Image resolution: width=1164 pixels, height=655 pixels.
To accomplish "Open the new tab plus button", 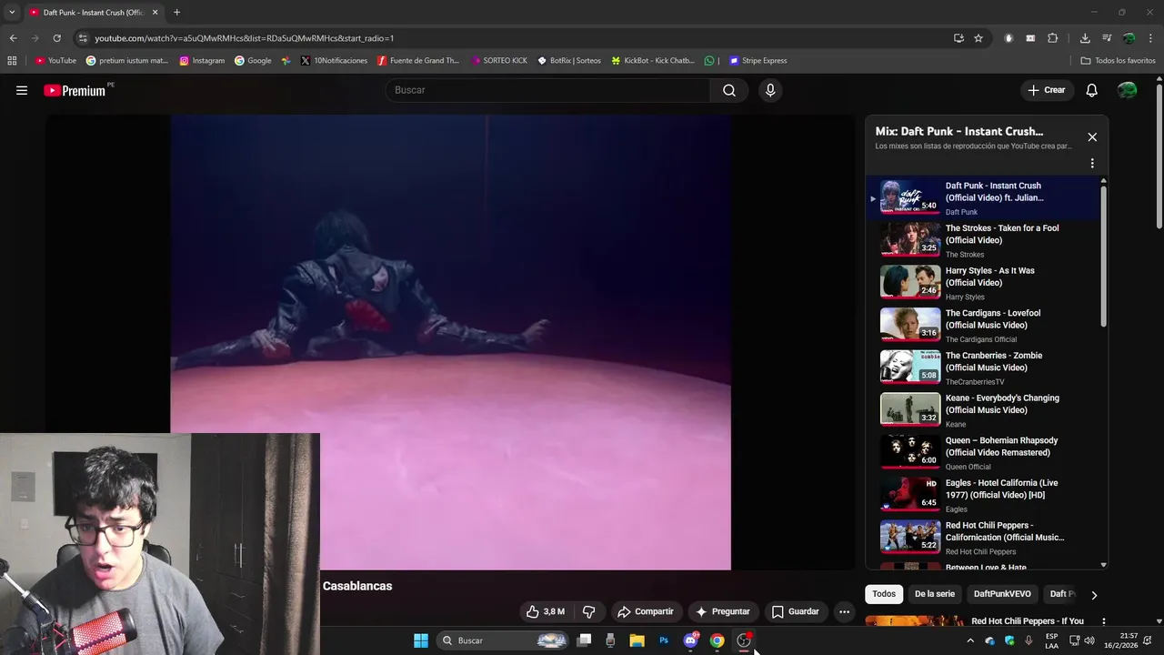I will pos(176,13).
